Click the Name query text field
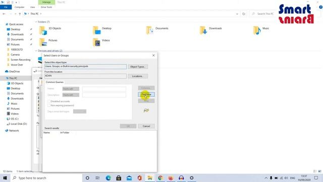The image size is (323, 182). pos(104,89)
